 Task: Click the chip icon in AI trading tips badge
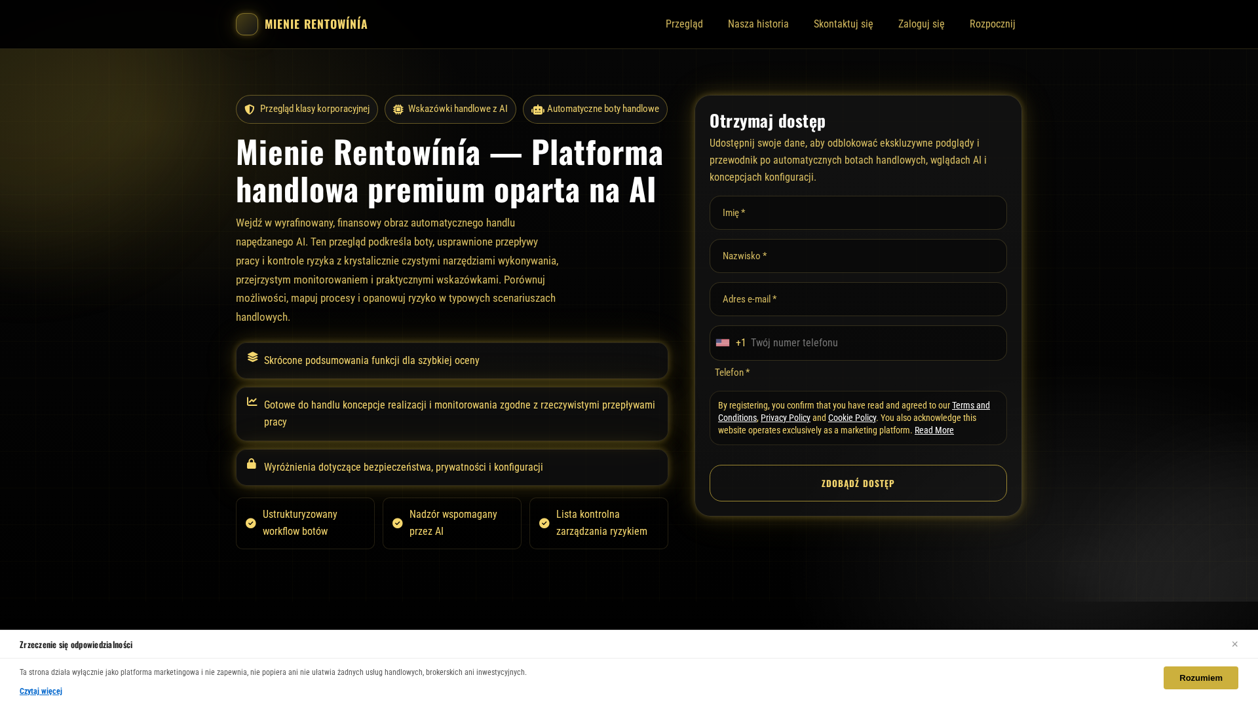click(398, 109)
